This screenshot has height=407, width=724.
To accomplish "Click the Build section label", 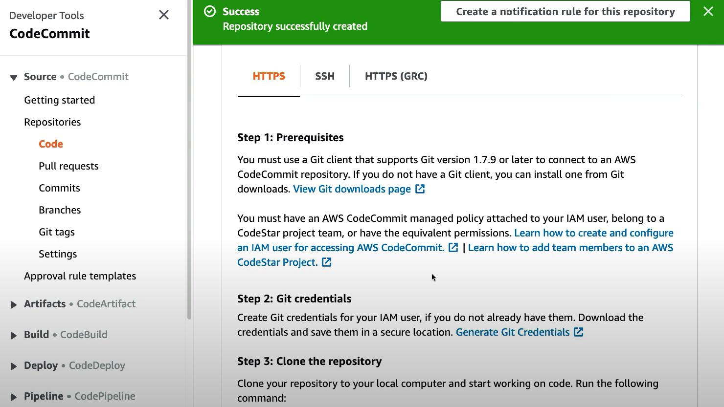I will 36,334.
